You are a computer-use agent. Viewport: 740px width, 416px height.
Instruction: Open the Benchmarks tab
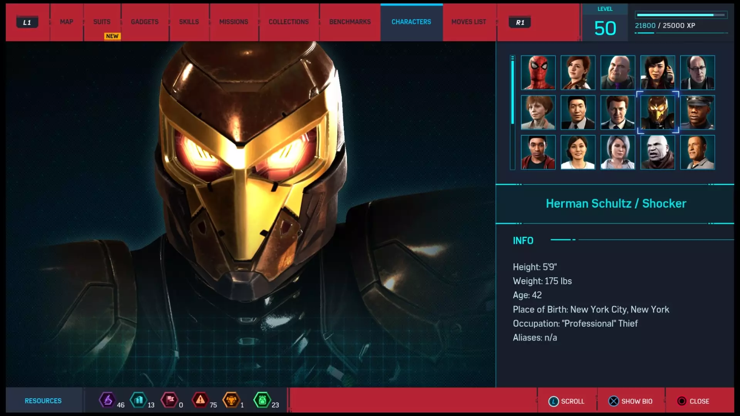click(350, 22)
